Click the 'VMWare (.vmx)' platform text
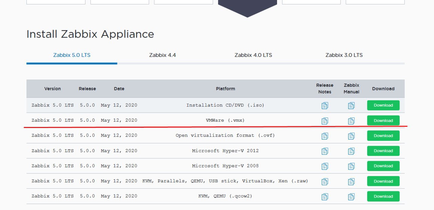 225,120
